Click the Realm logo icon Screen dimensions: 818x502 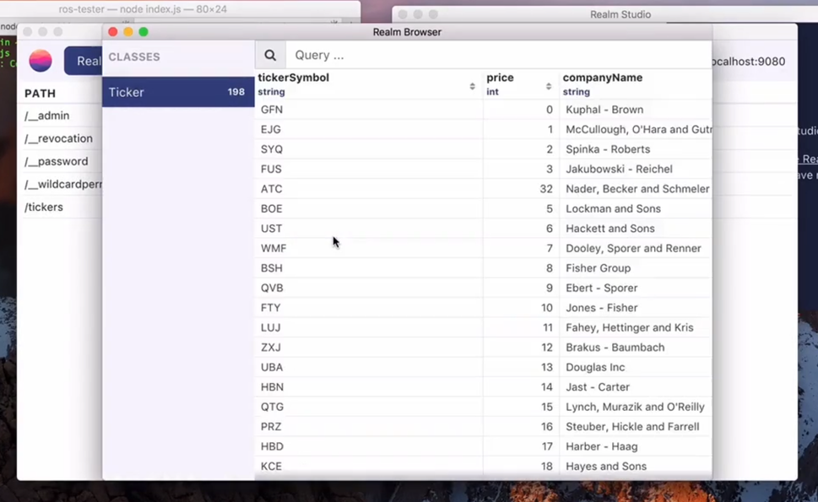41,61
